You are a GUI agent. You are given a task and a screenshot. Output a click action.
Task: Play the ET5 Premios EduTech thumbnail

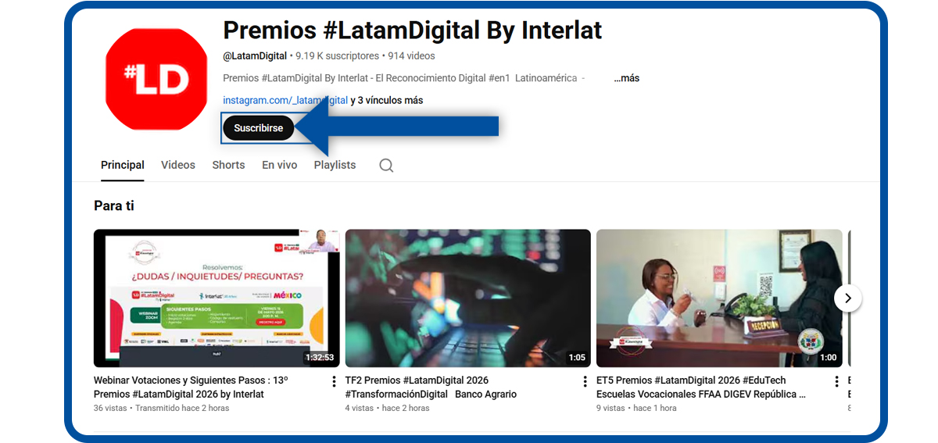pos(719,298)
